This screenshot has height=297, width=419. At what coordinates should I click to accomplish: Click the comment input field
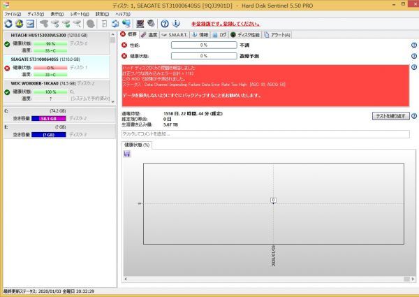[265, 133]
